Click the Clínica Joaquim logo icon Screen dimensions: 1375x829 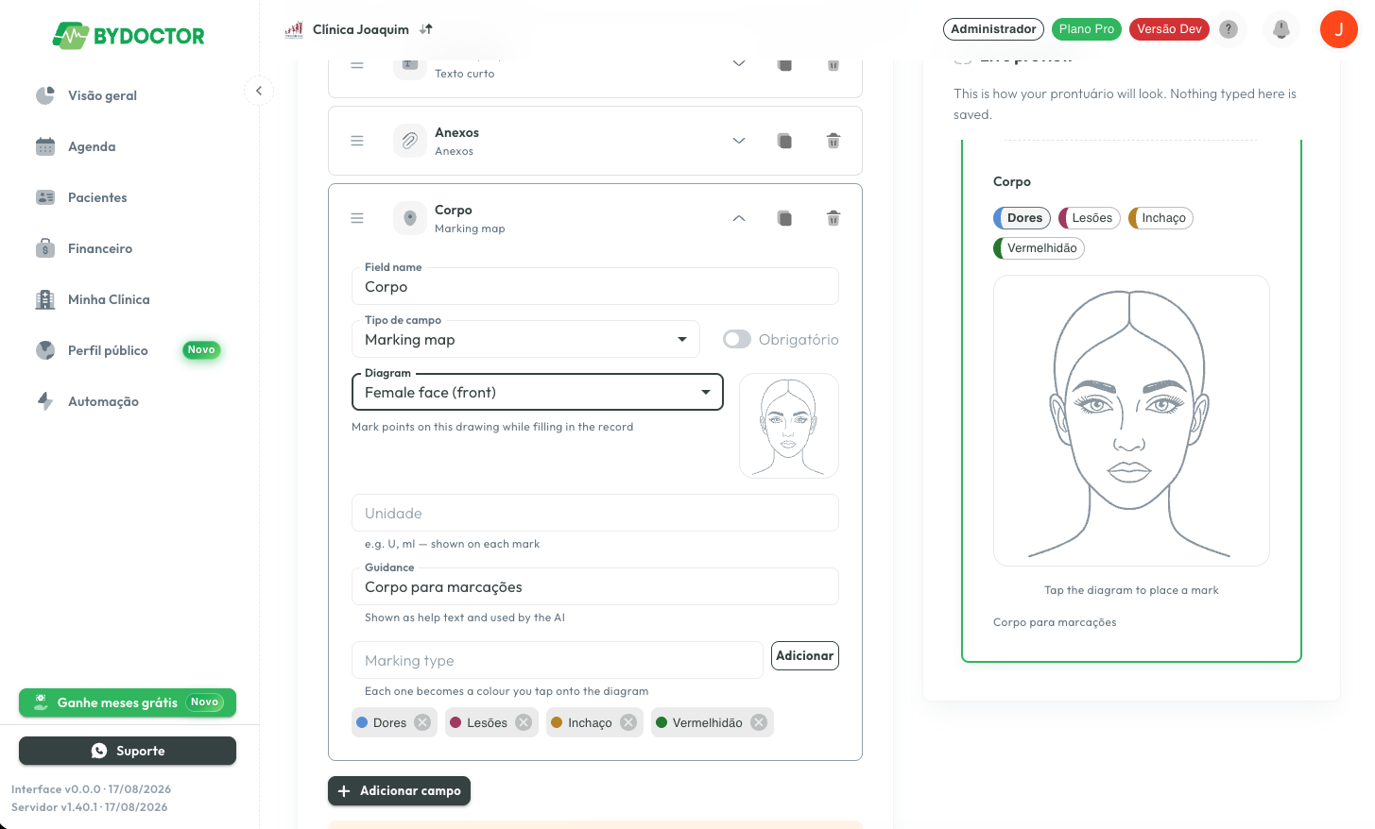click(294, 29)
